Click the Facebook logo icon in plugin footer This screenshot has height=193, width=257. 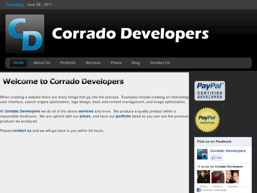point(198,190)
